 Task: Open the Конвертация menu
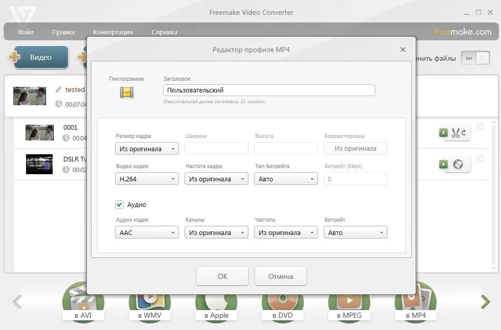coord(113,32)
